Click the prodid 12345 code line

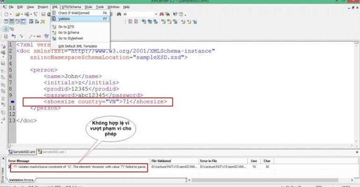pos(81,89)
